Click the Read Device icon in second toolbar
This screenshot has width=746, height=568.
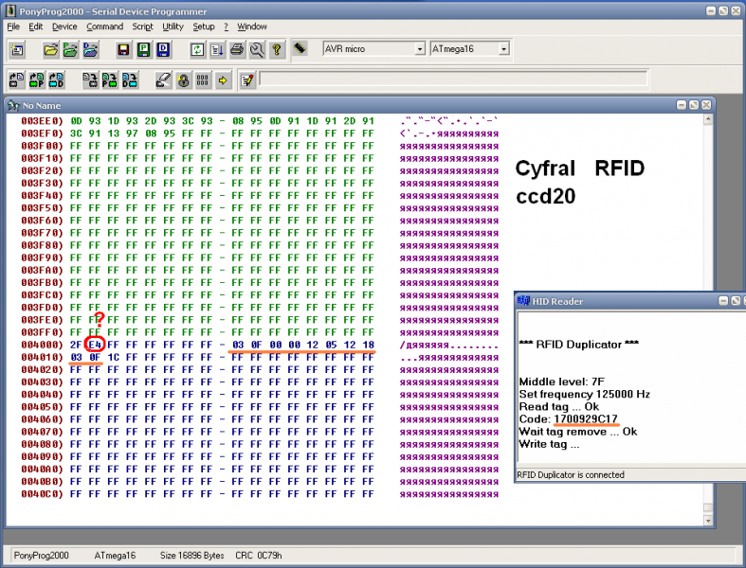point(17,80)
